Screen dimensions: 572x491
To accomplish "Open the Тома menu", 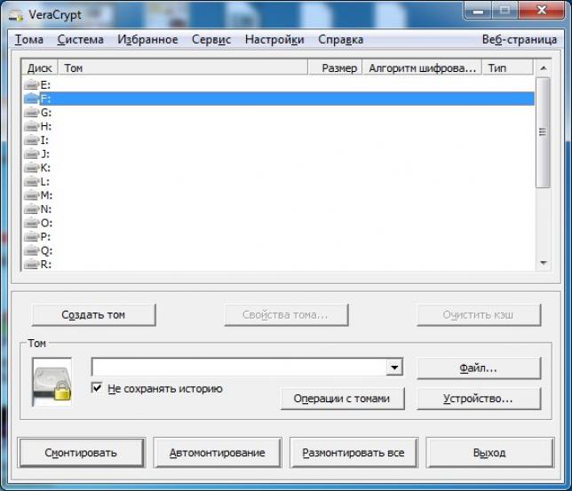I will [28, 39].
